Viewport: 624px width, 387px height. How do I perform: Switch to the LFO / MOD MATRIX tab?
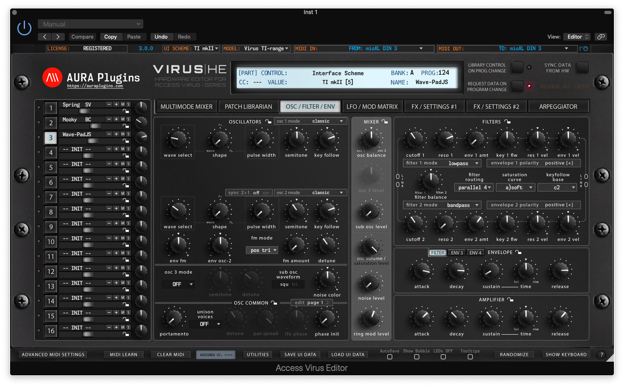372,106
